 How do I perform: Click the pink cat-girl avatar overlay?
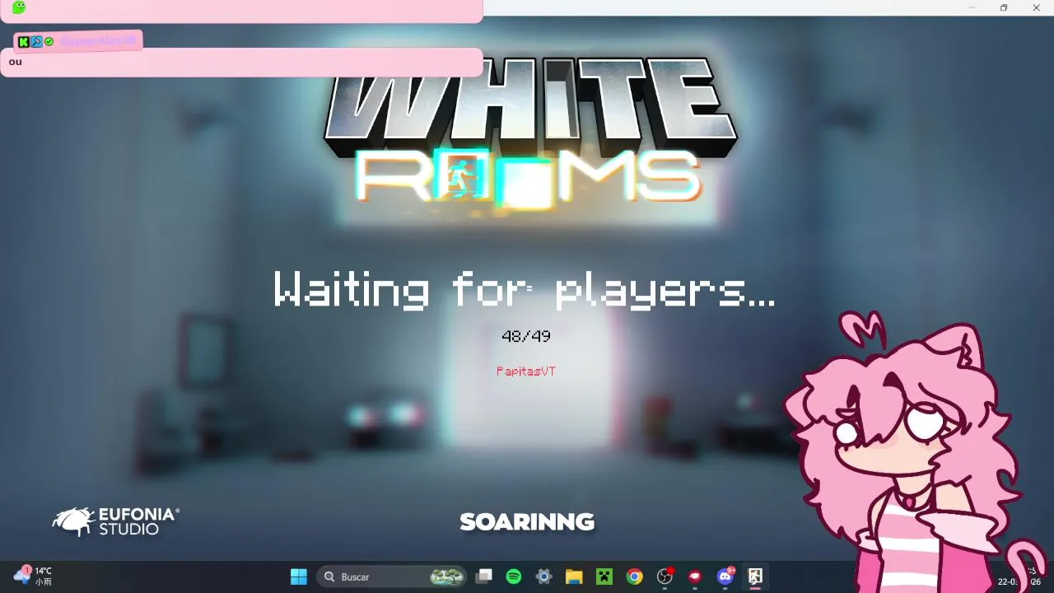914,453
